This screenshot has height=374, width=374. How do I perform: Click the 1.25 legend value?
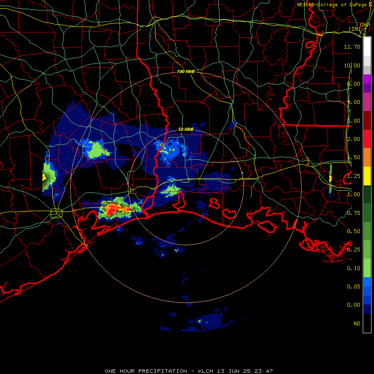coord(354,176)
